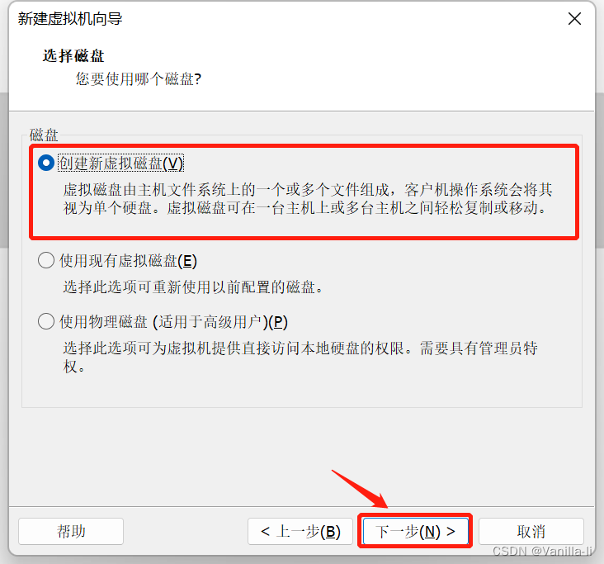
Task: Click the 新建虚拟机向导 title bar text
Action: click(70, 18)
